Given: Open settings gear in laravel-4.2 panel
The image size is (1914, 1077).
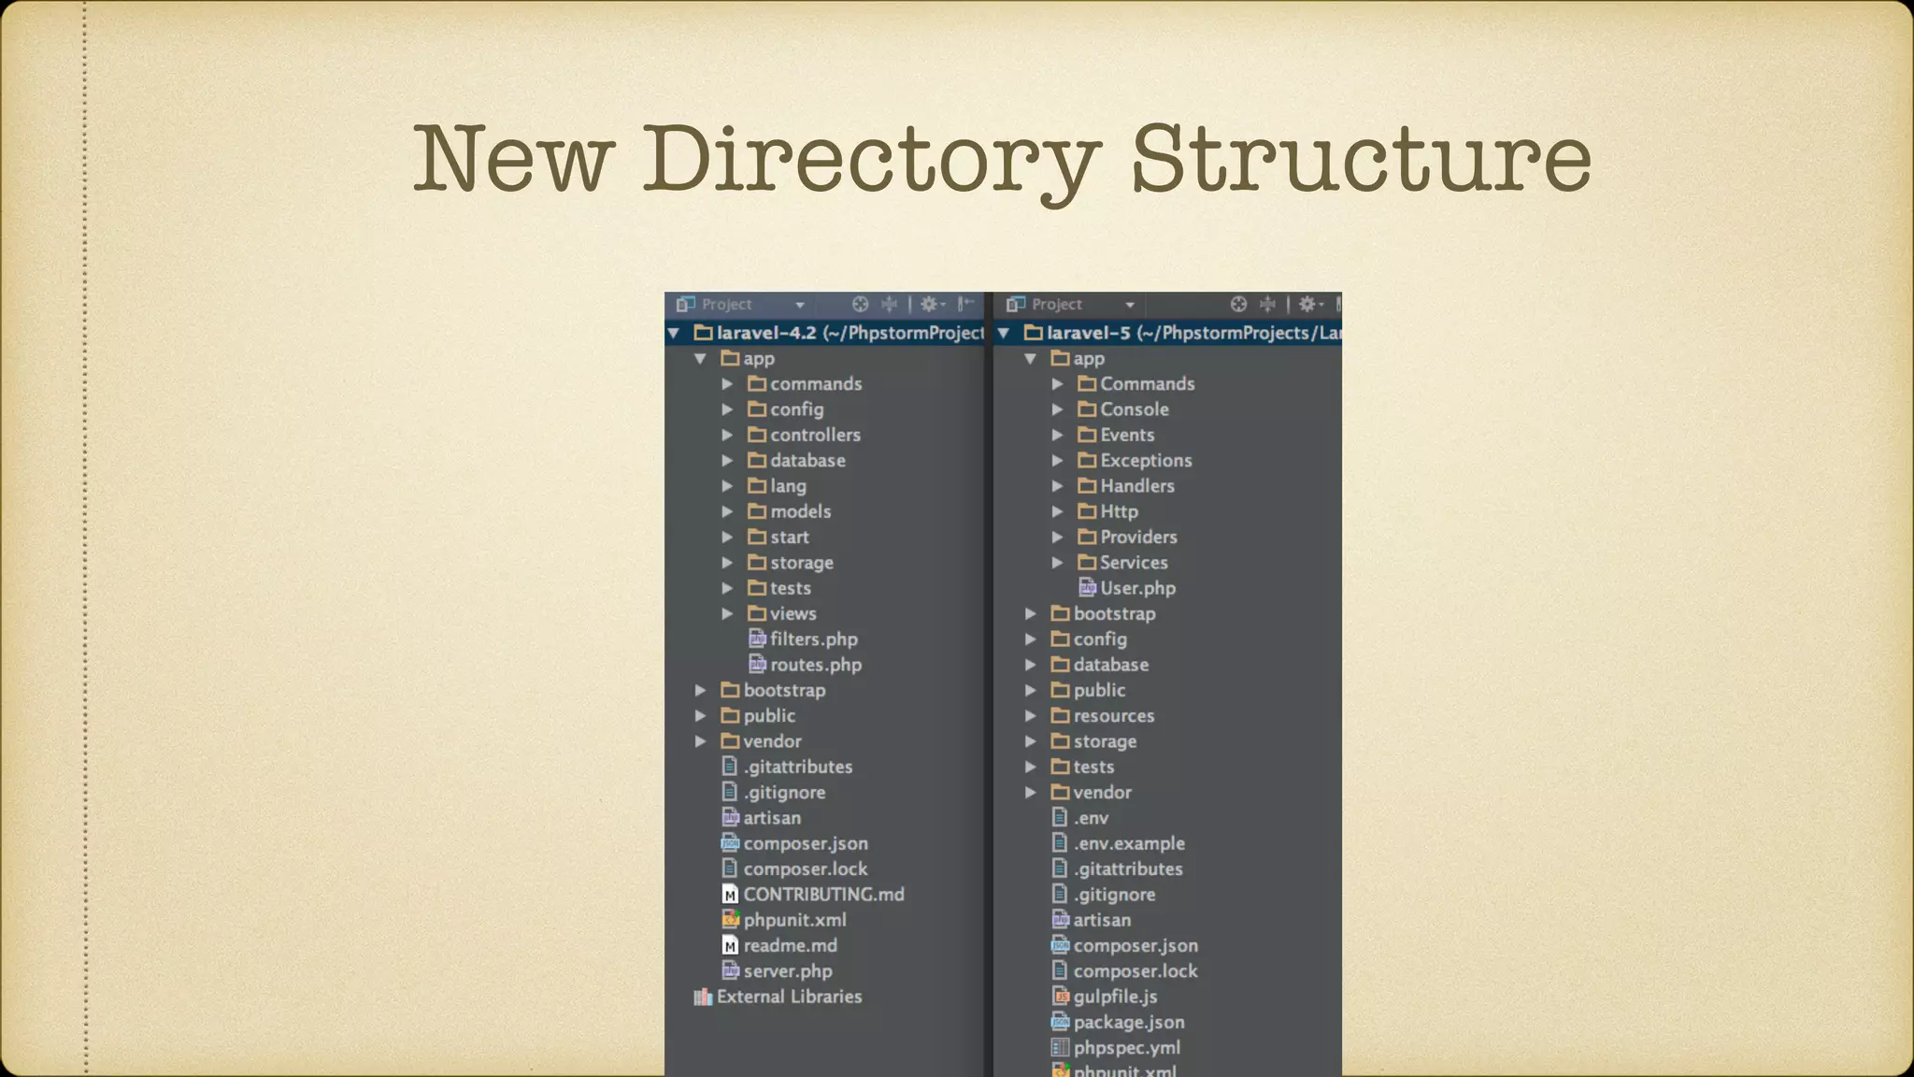Looking at the screenshot, I should pos(930,304).
